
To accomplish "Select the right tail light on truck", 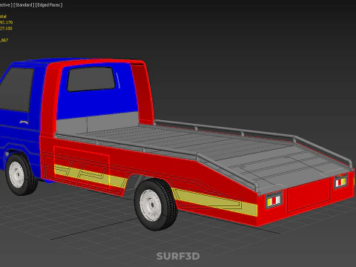I will pyautogui.click(x=340, y=182).
